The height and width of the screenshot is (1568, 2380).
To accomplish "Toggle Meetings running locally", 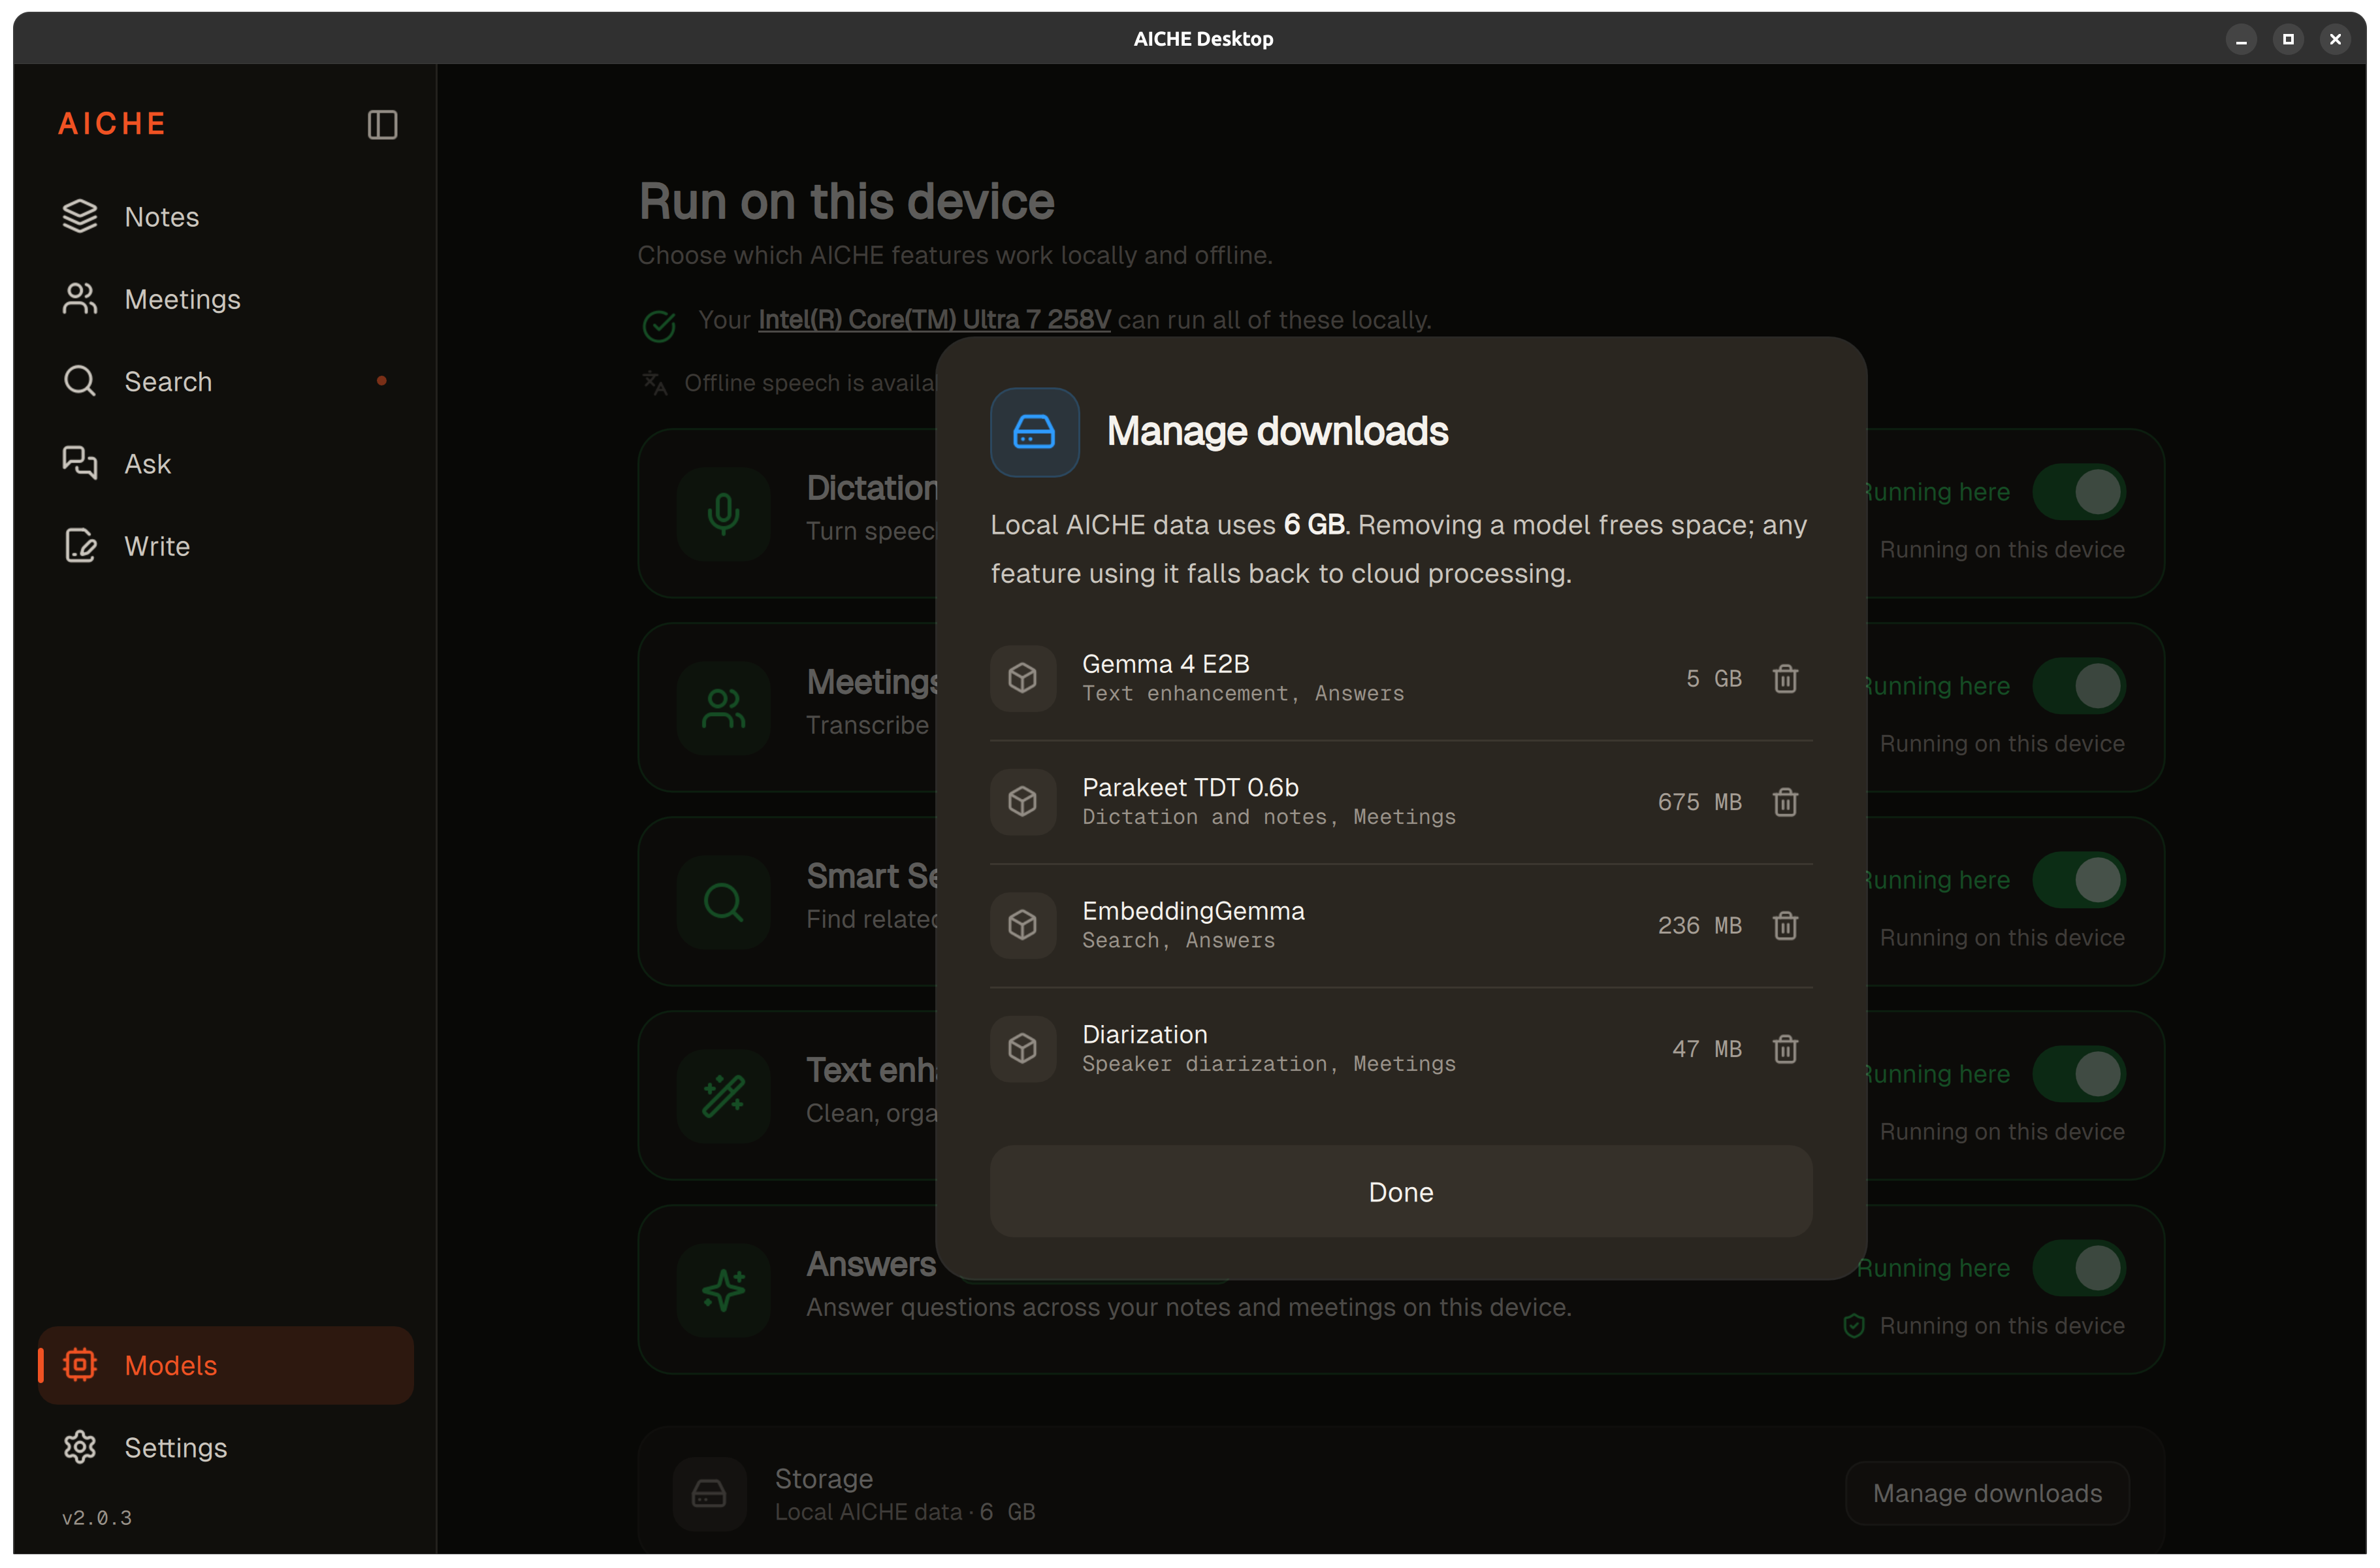I will point(2079,686).
